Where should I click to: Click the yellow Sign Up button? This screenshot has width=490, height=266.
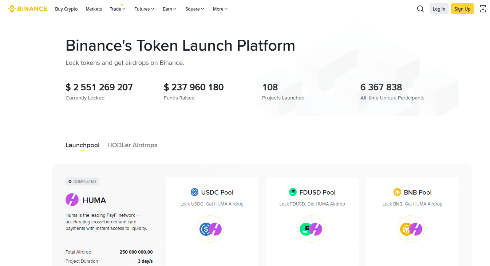tap(462, 9)
